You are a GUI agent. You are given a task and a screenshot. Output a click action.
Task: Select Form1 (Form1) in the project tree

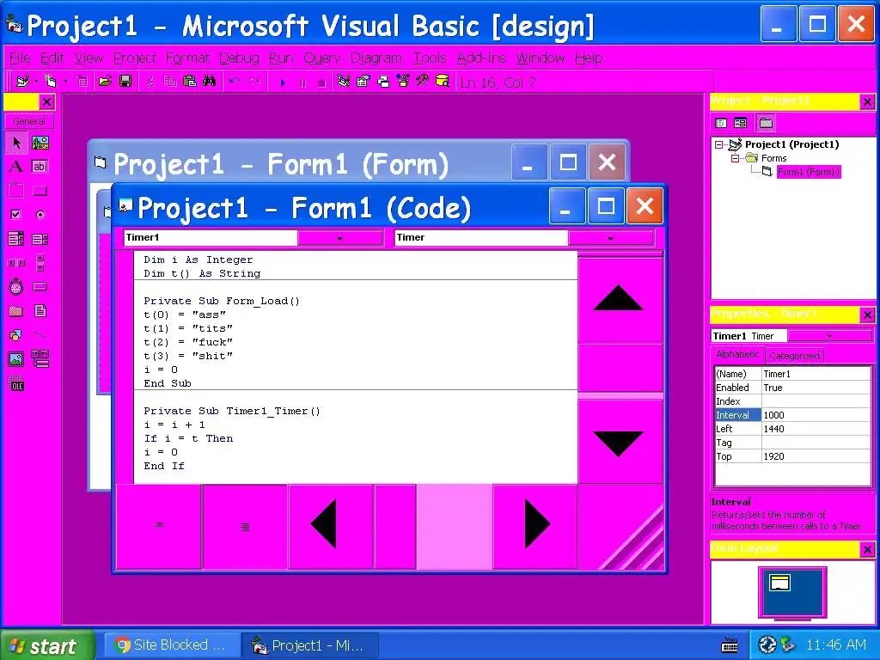808,172
